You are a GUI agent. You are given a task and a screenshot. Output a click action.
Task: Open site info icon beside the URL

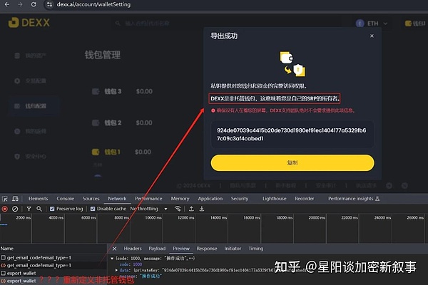(49, 5)
